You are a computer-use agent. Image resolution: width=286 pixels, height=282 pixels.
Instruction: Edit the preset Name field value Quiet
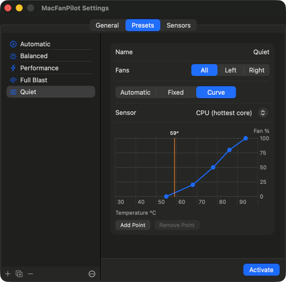click(x=261, y=52)
